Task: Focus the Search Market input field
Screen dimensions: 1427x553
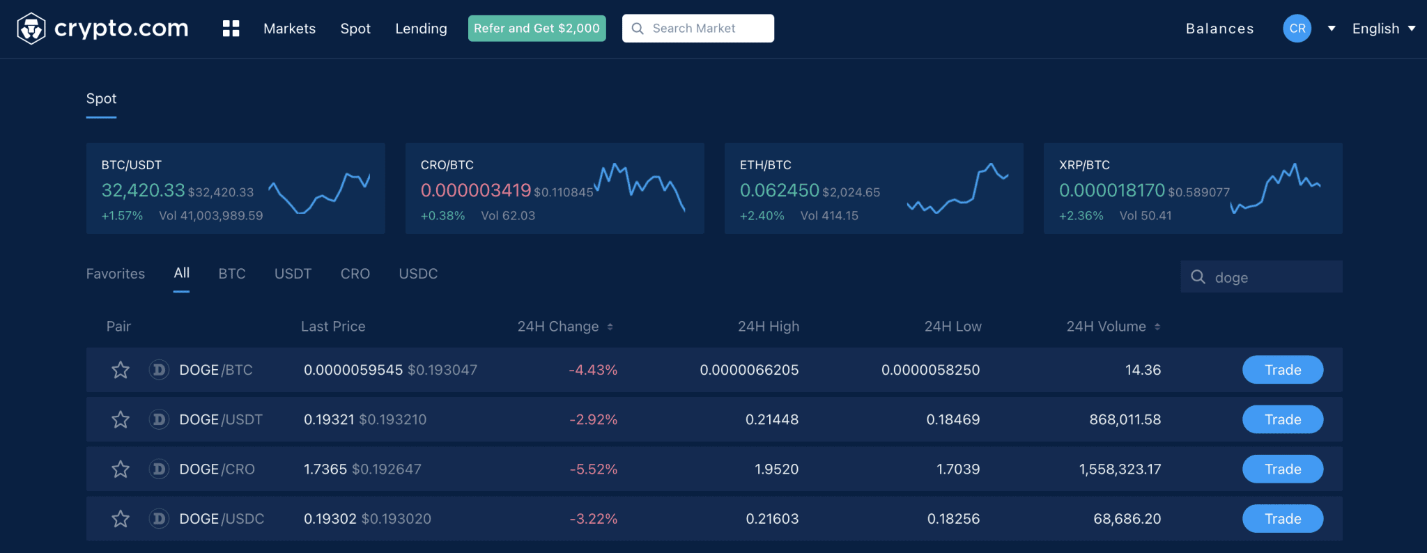Action: click(x=698, y=29)
